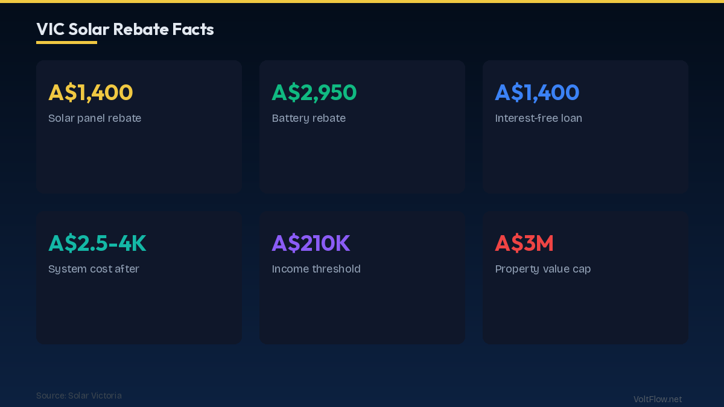Click the Solar panel rebate label
Image resolution: width=724 pixels, height=407 pixels.
click(x=95, y=118)
